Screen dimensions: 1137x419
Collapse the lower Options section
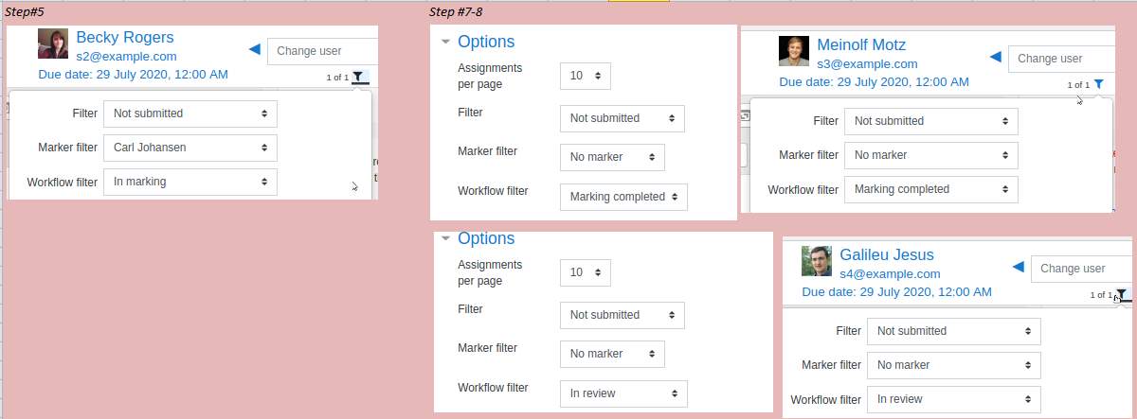coord(445,238)
